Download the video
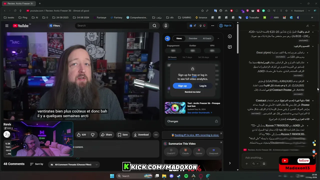This screenshot has height=180, width=320. pos(141,135)
